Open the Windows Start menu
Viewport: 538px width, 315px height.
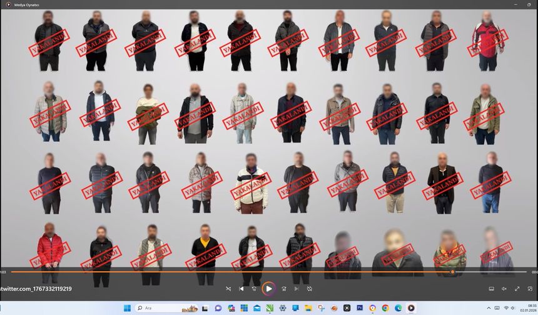[127, 308]
